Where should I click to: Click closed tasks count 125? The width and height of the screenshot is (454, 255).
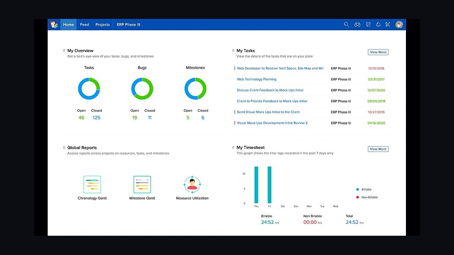[96, 117]
